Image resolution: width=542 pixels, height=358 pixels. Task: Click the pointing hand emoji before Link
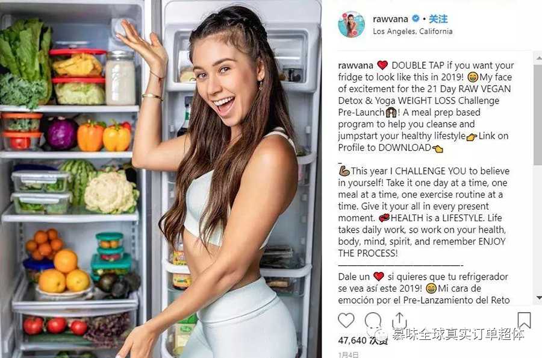(x=472, y=137)
